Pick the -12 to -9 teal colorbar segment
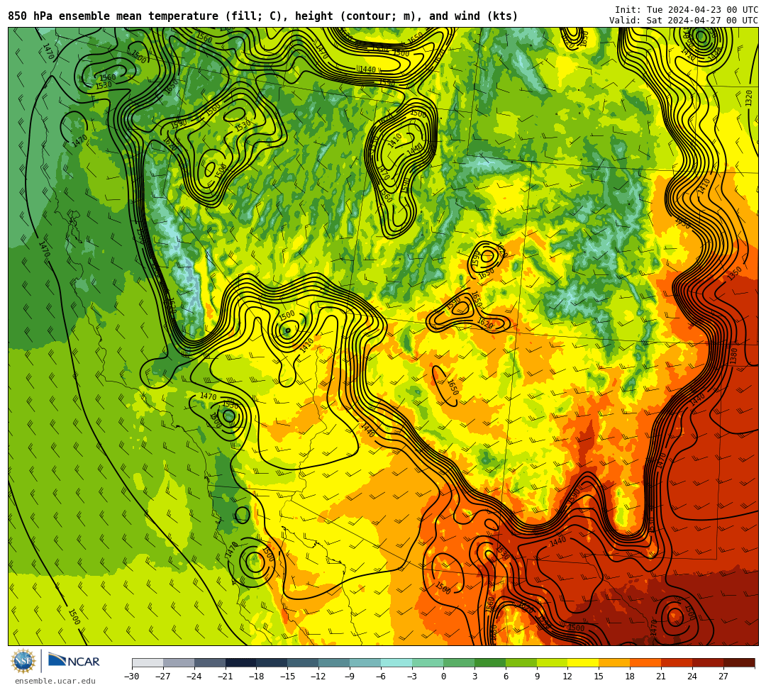 335,662
